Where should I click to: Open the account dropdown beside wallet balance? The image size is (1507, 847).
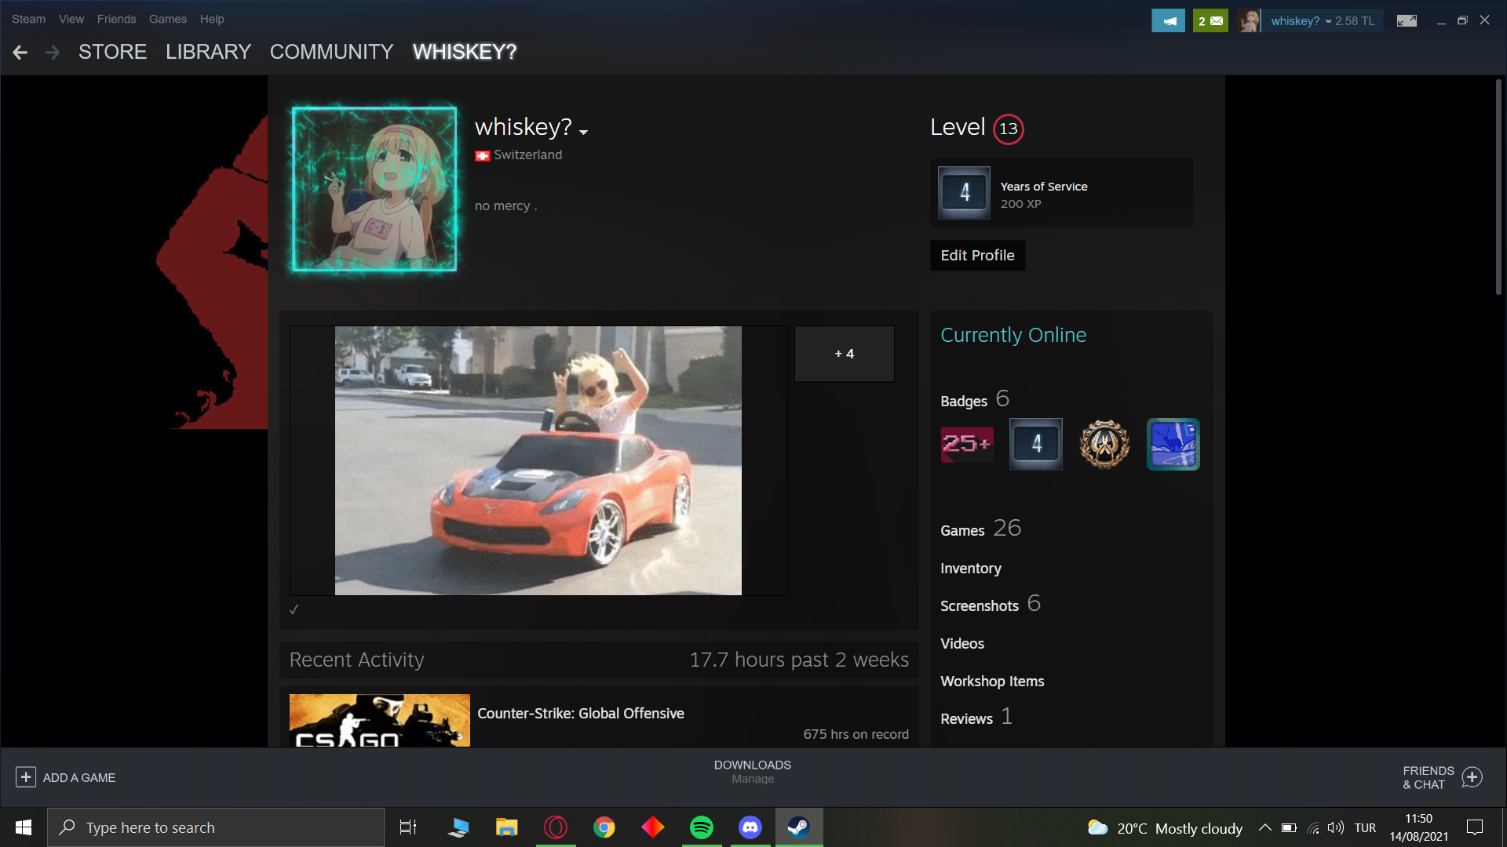pos(1328,21)
